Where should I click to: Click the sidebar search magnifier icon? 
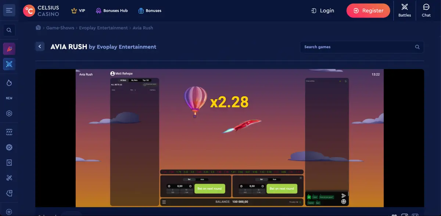9,30
